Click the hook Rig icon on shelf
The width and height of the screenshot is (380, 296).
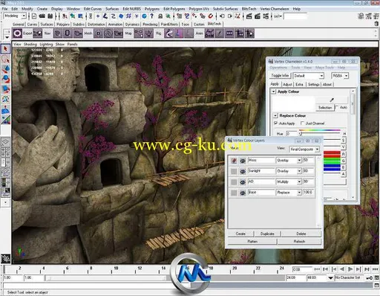point(169,33)
